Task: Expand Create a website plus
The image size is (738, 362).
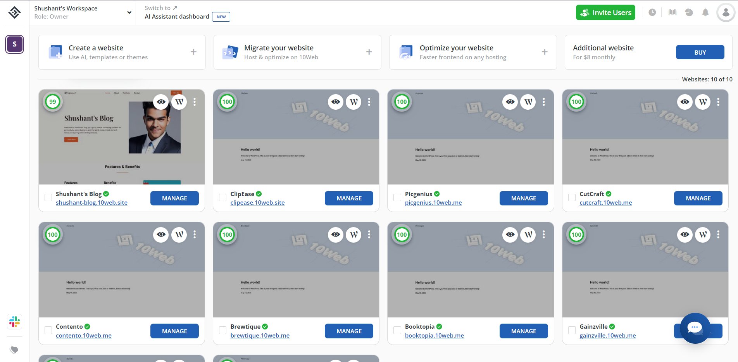Action: click(x=194, y=52)
